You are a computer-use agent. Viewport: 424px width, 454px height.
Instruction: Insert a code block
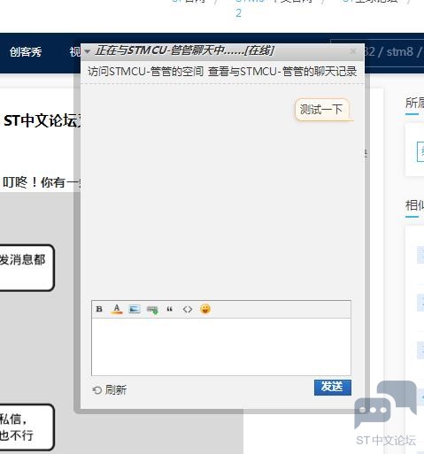point(188,309)
